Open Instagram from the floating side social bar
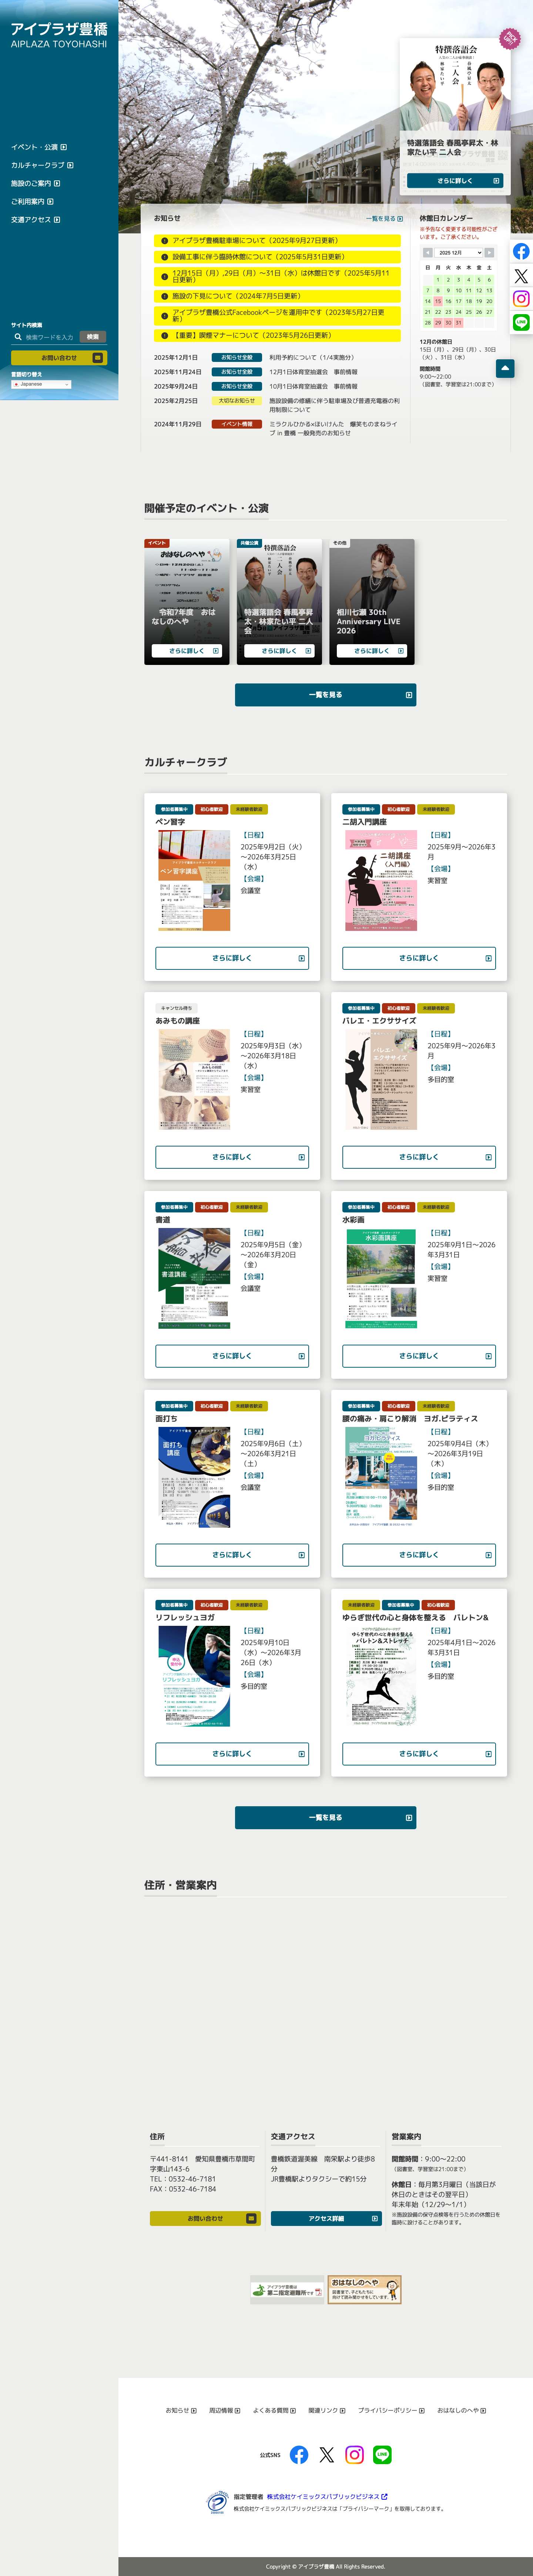Viewport: 533px width, 2576px height. coord(521,299)
